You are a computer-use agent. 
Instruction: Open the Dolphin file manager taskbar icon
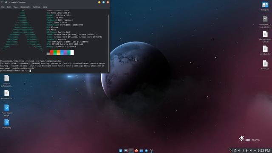tap(141, 151)
